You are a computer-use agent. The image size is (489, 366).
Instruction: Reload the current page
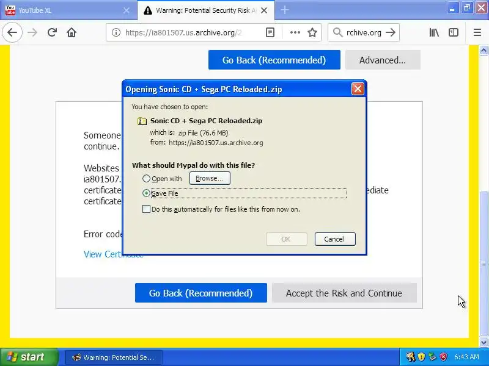point(52,32)
